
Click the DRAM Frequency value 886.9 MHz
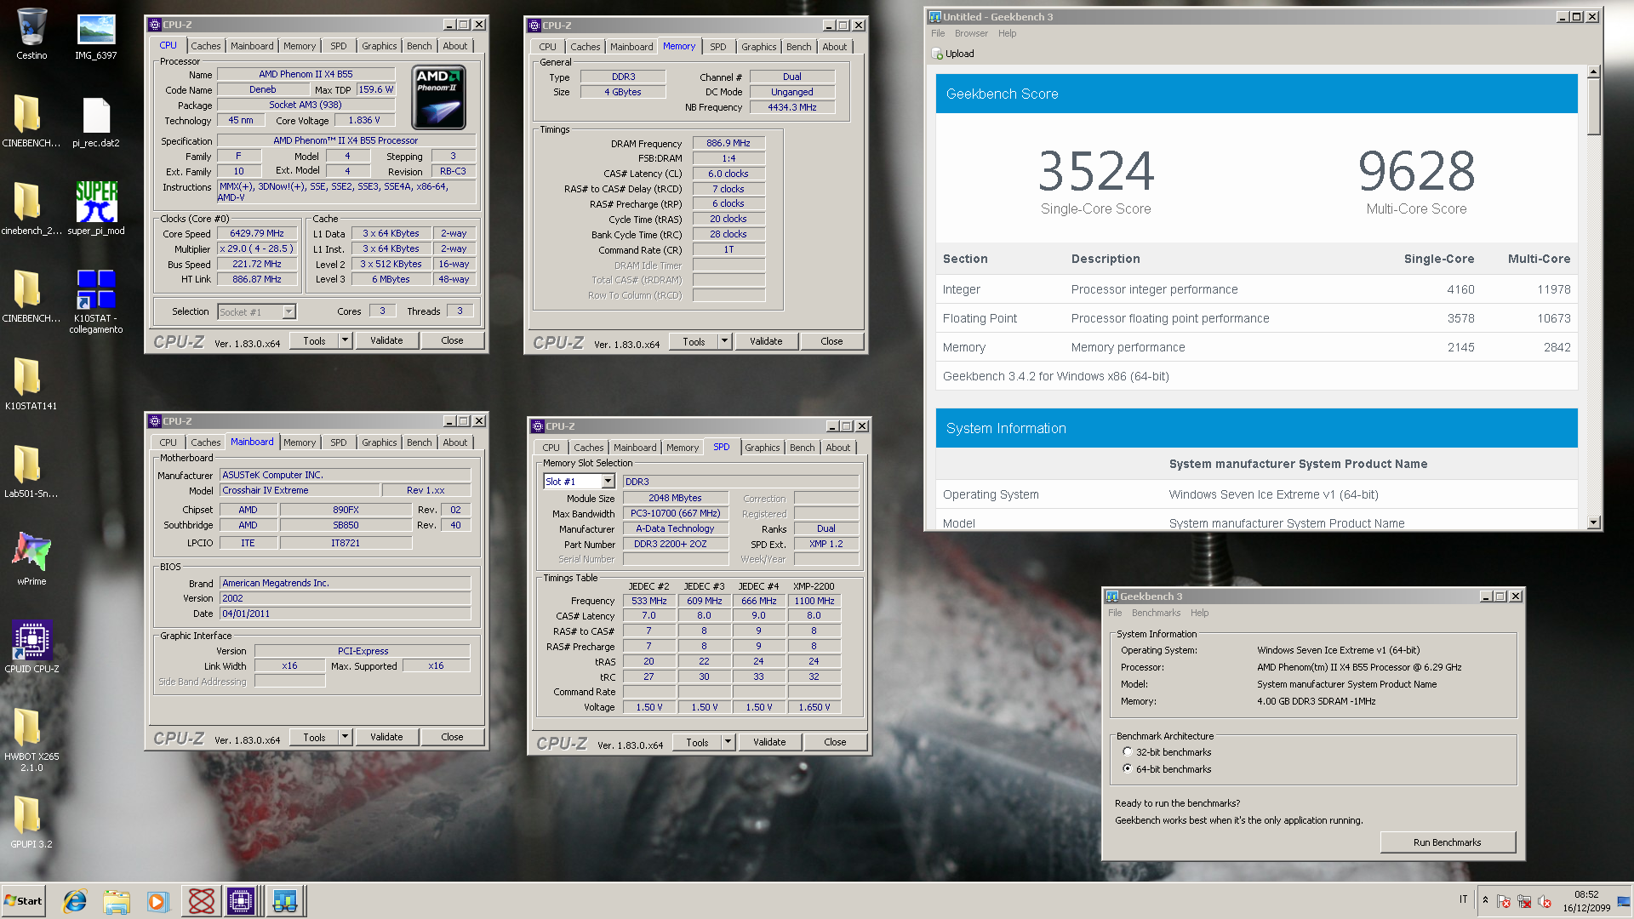728,144
